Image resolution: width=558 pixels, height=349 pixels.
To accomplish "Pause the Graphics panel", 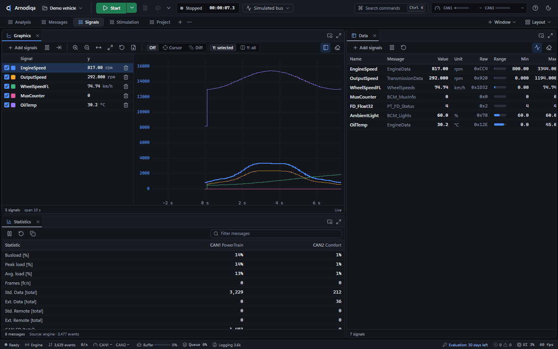I will [47, 48].
